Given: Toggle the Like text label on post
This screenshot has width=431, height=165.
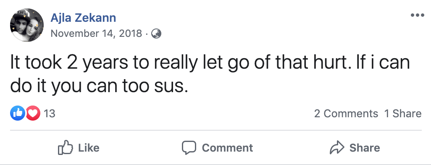Looking at the screenshot, I should [89, 148].
